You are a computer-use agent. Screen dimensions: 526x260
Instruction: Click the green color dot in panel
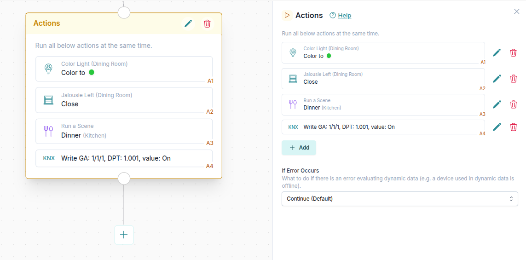(x=329, y=56)
